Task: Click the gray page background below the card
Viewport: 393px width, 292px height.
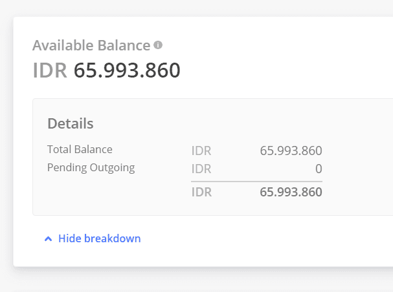Action: (194, 280)
